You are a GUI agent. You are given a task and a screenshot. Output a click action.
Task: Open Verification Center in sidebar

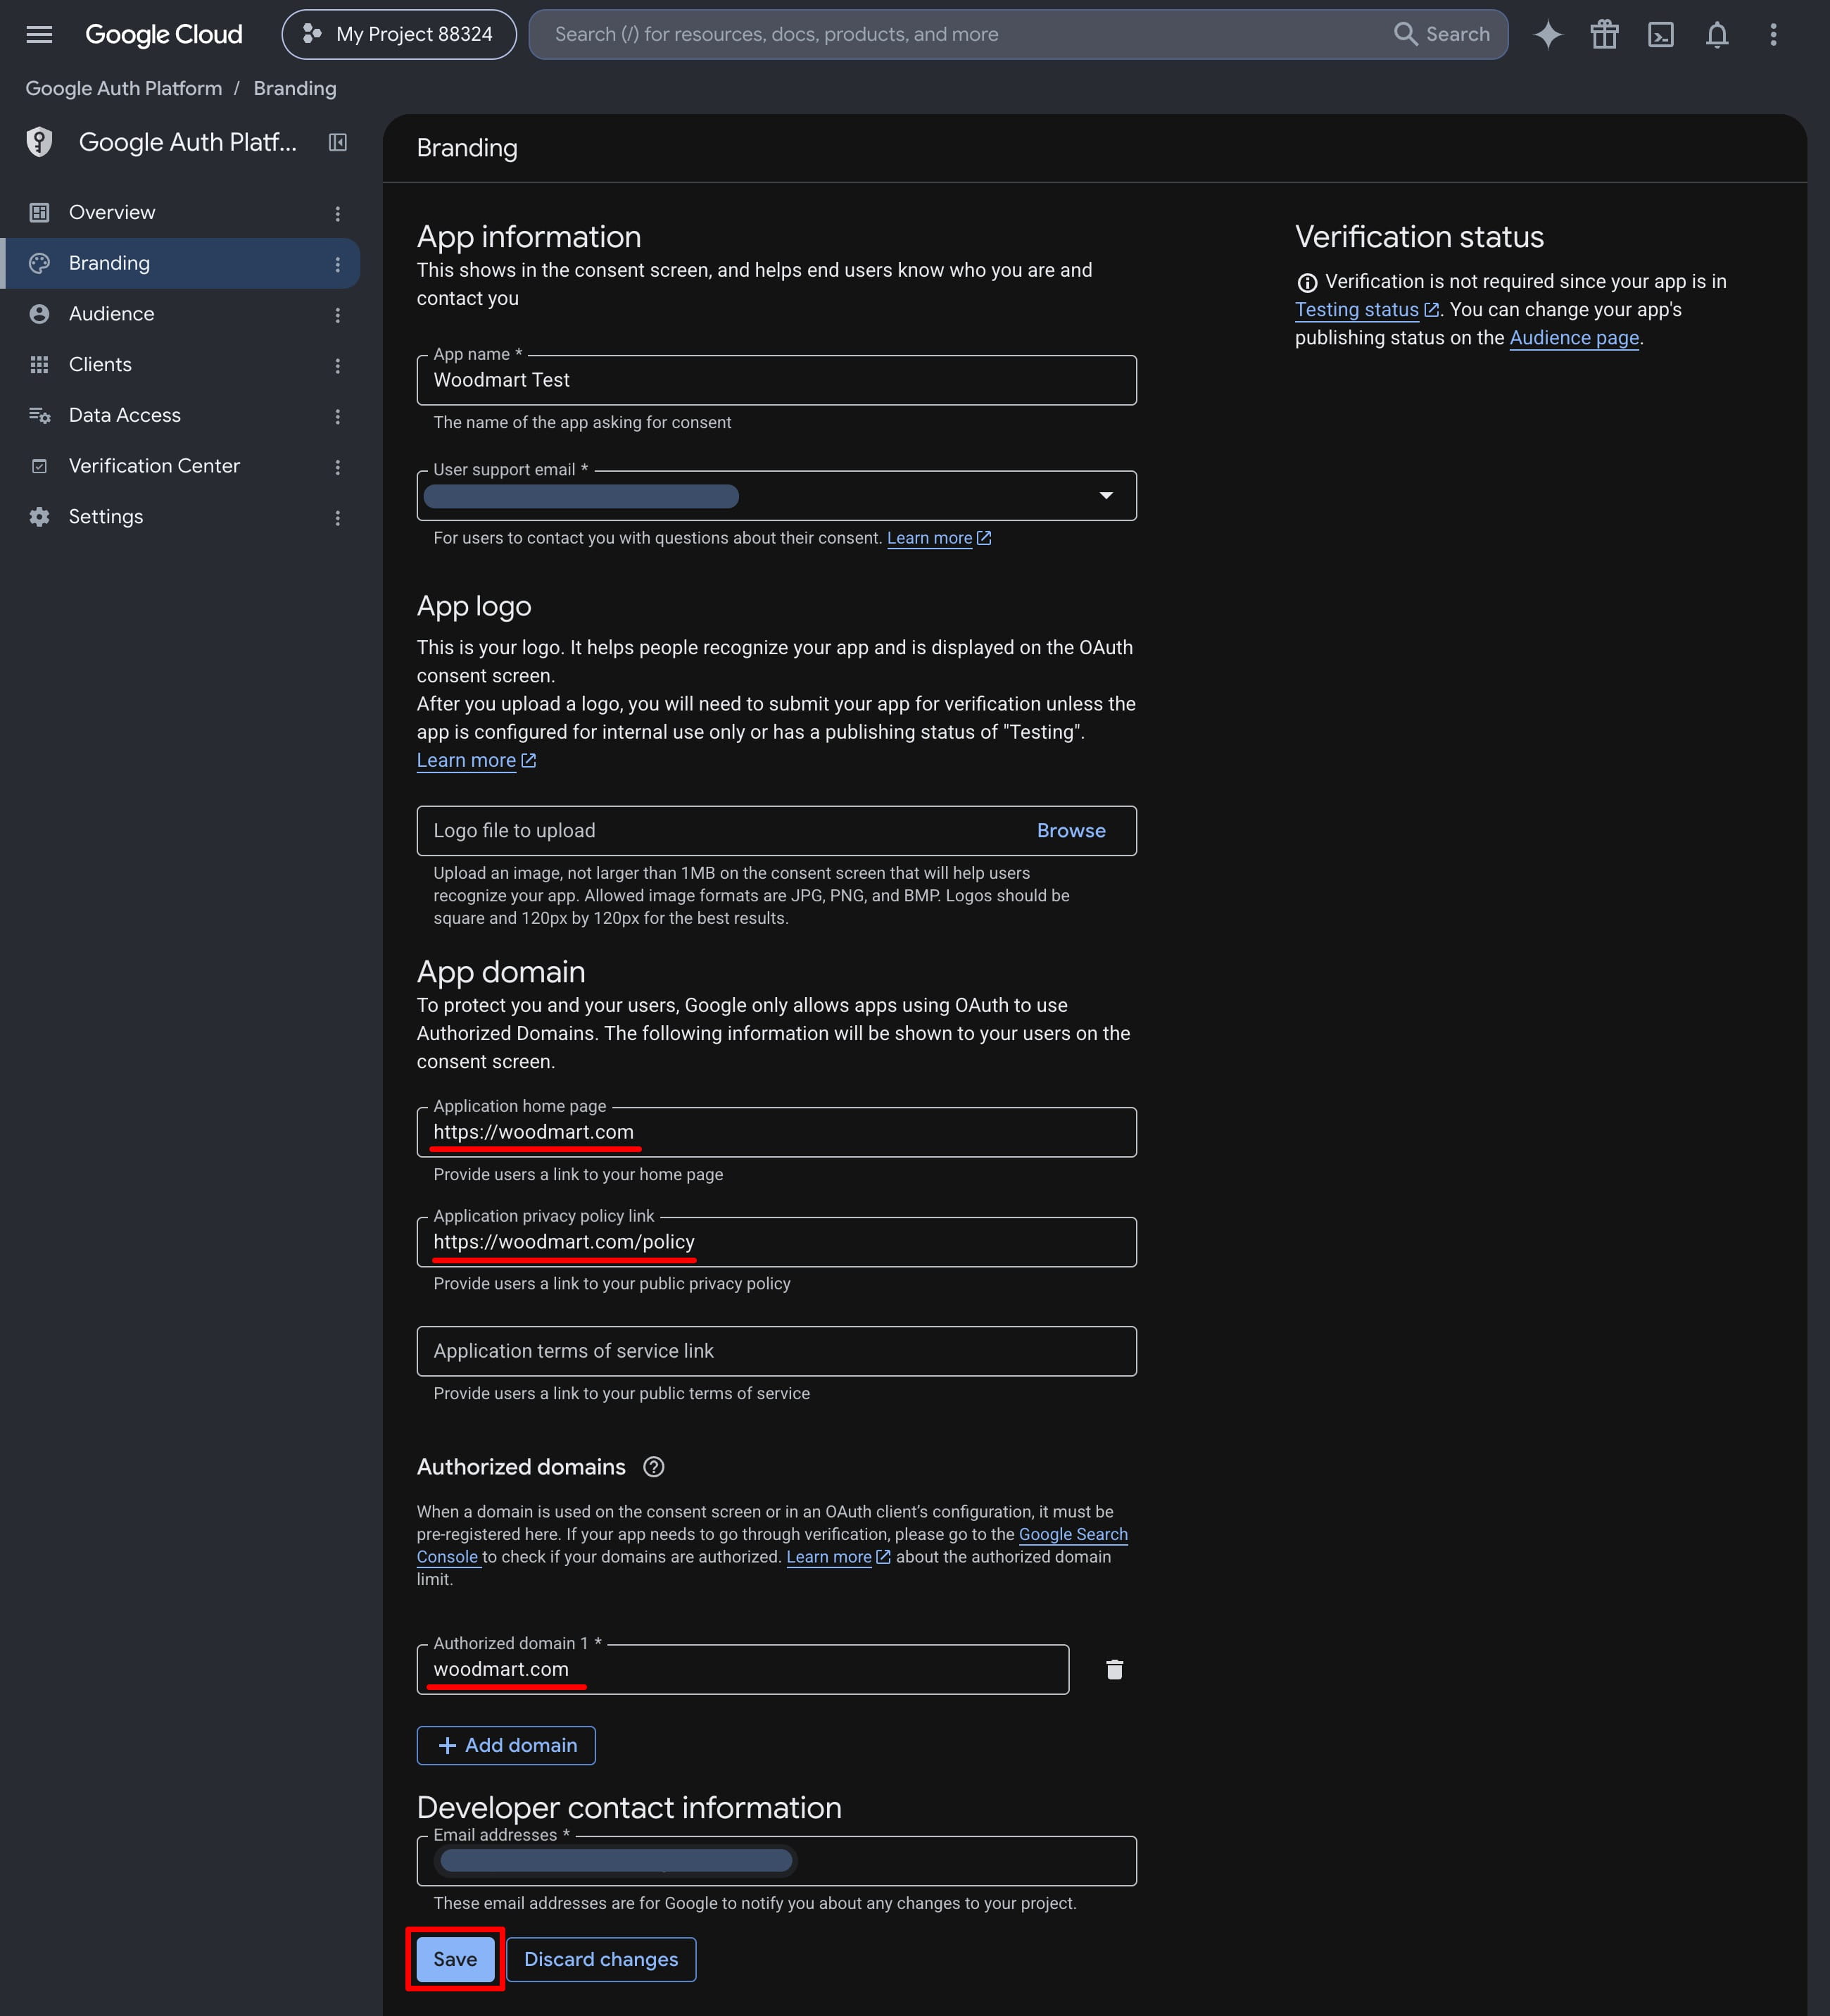180,466
